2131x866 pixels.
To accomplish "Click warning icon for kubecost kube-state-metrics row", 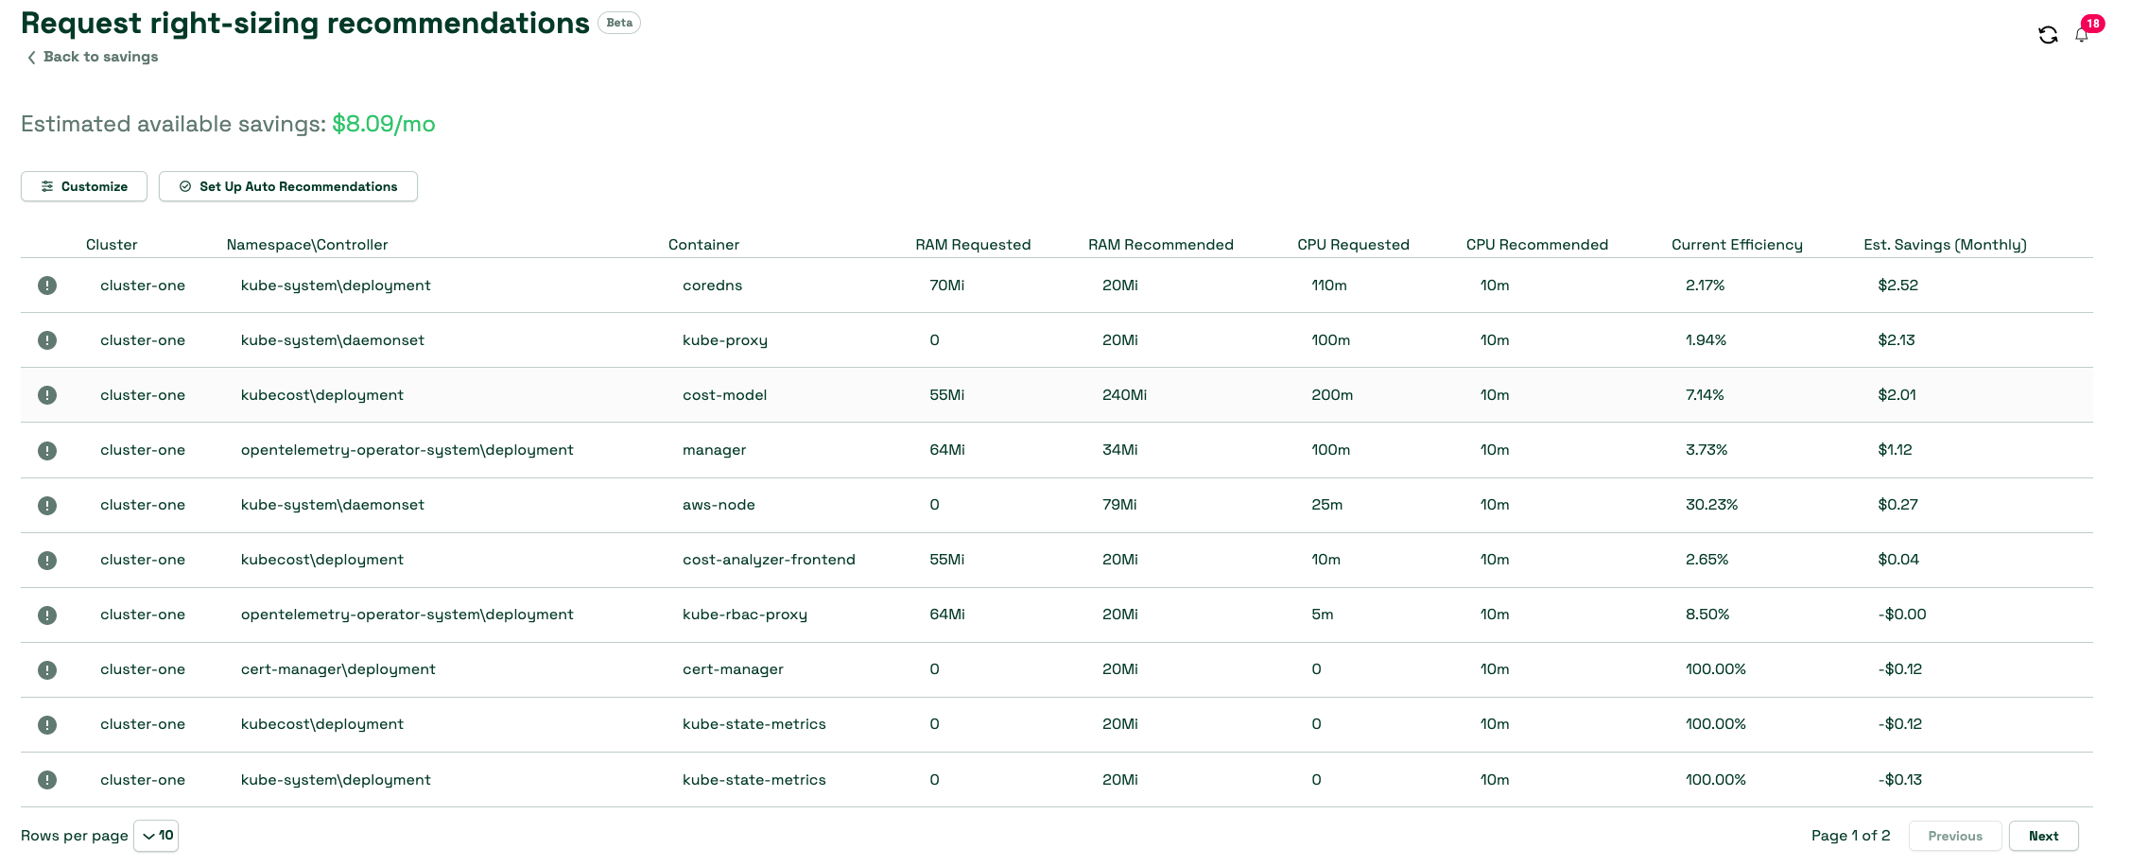I will pos(47,725).
